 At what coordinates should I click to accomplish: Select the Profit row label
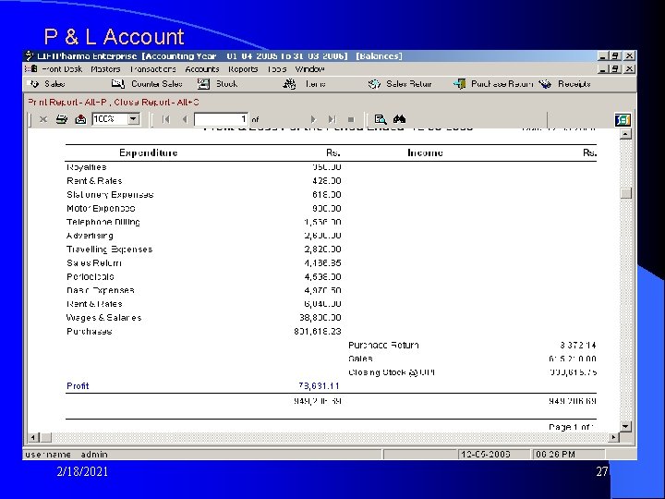78,386
